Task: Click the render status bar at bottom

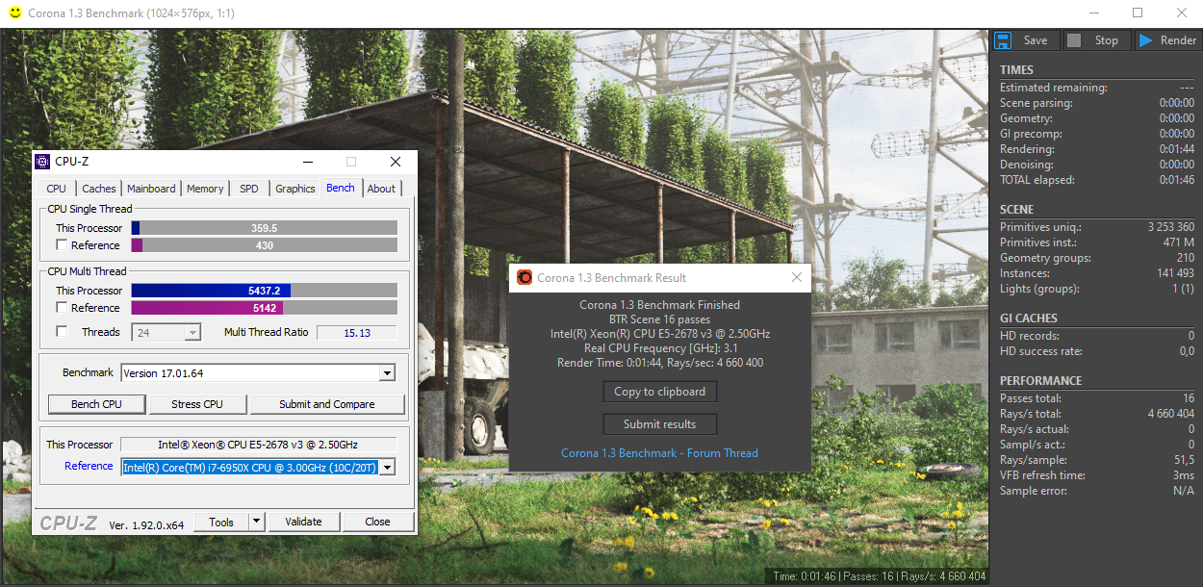Action: (x=879, y=576)
